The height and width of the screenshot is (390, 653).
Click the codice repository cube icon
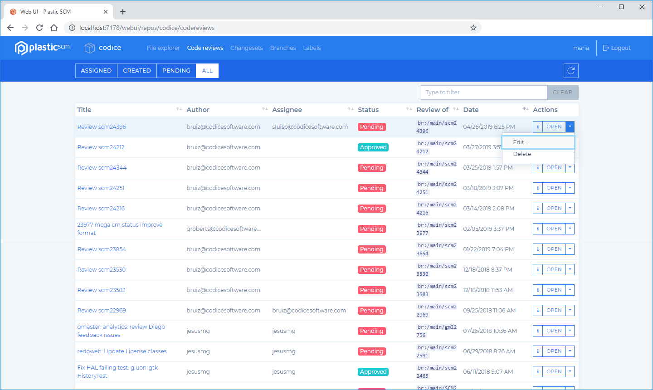point(90,48)
